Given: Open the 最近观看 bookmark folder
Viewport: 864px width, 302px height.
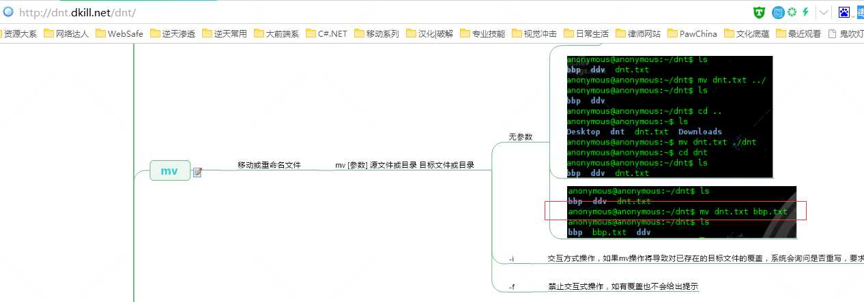Looking at the screenshot, I should click(798, 33).
